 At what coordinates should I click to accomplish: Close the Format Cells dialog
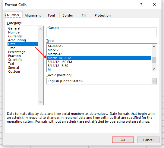pos(155,5)
